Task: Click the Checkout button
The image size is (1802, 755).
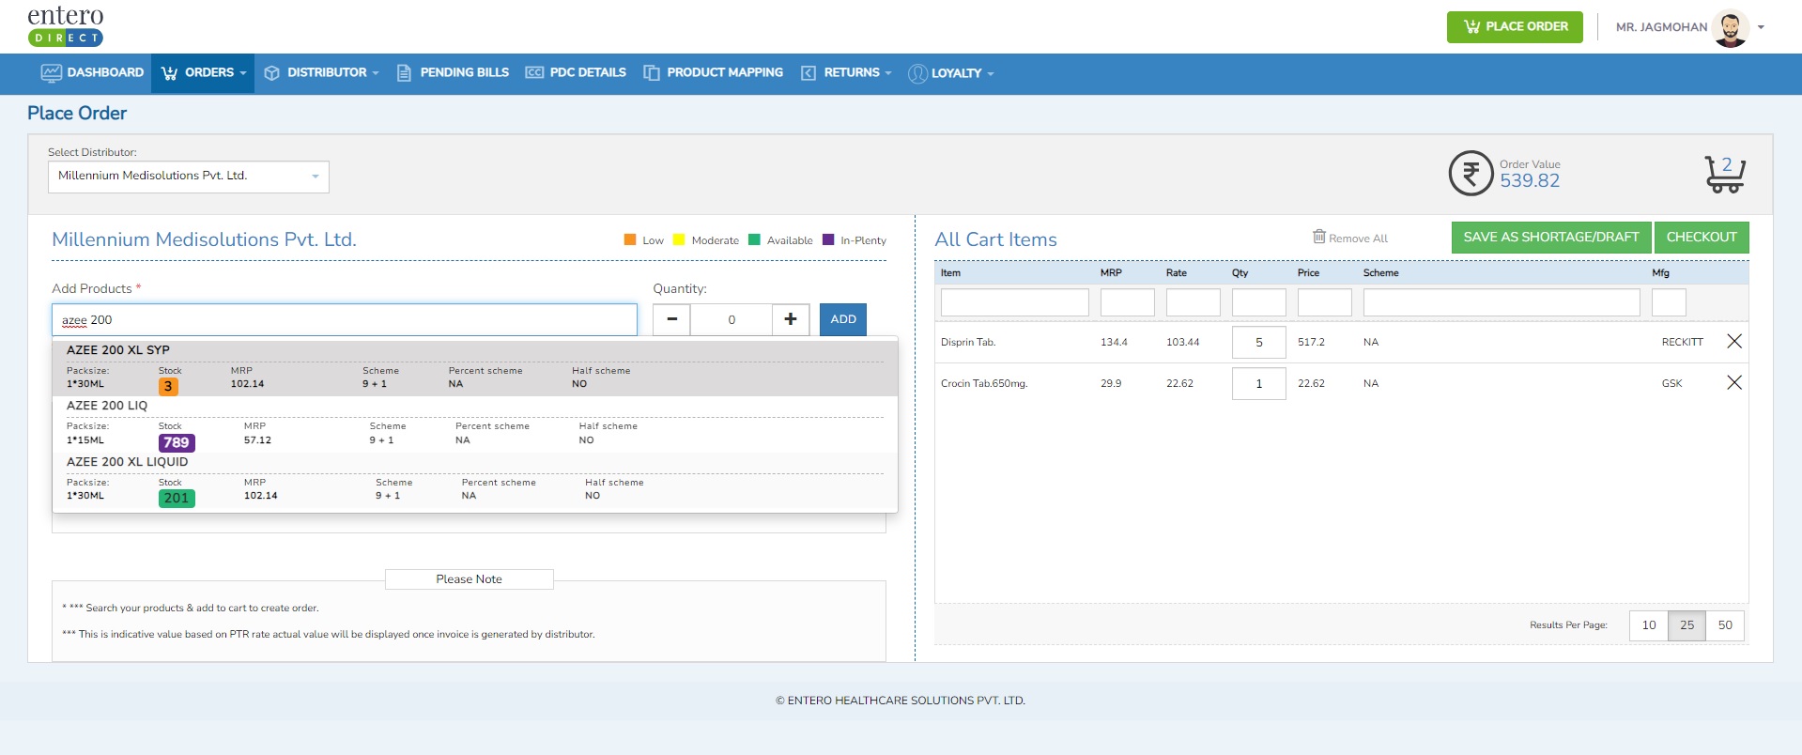Action: [x=1701, y=238]
